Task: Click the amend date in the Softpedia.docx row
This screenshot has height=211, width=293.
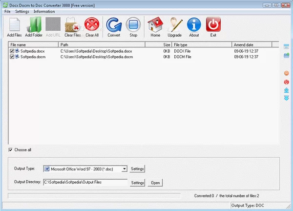Action: (246, 51)
